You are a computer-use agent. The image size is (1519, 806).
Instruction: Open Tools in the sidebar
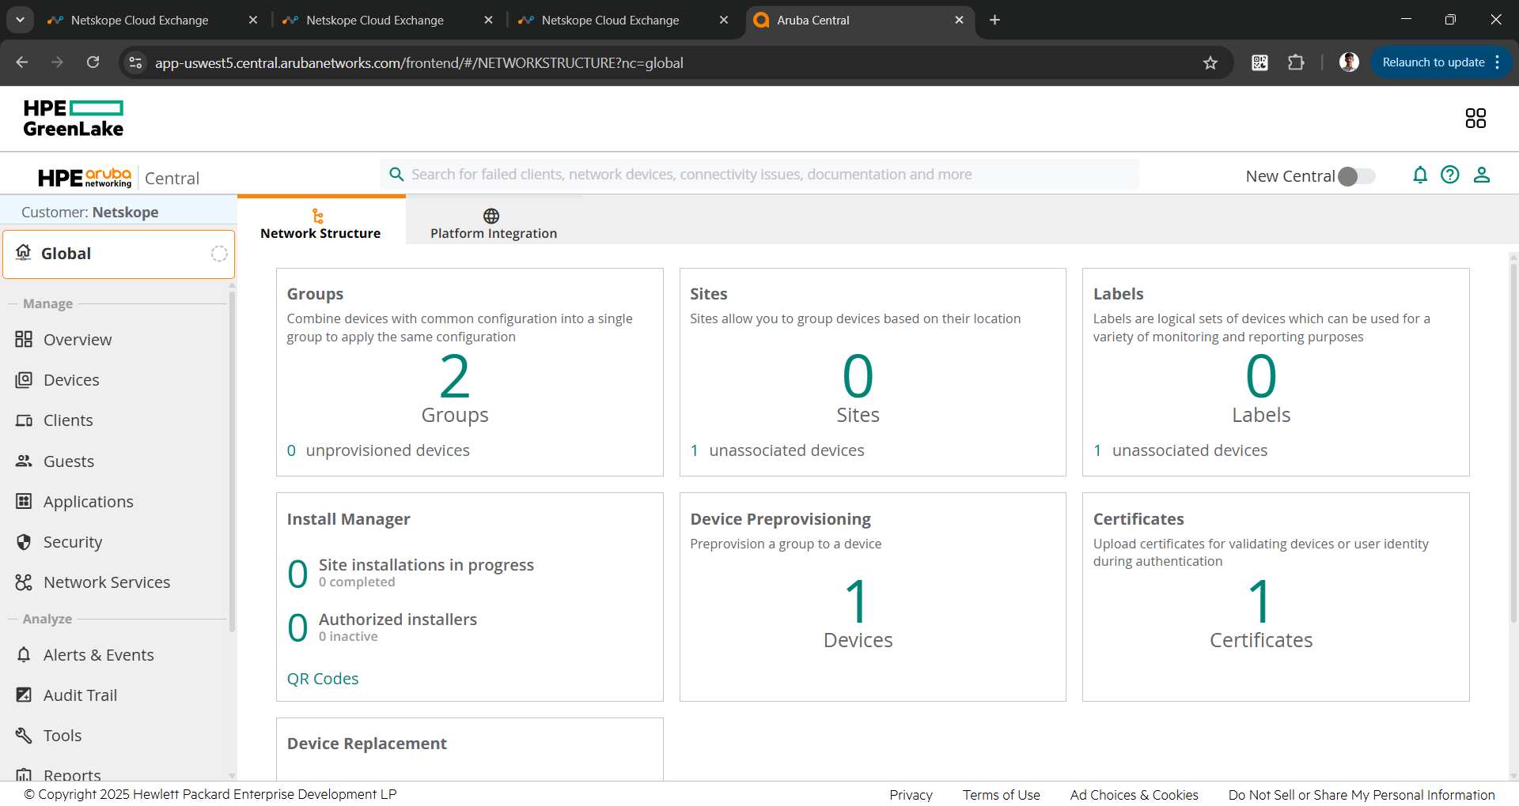[63, 736]
